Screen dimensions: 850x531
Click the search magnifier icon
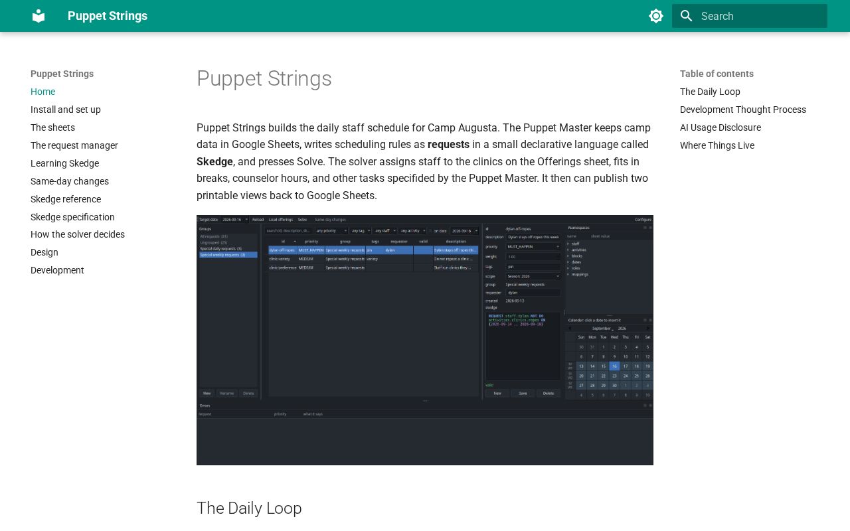pos(687,16)
